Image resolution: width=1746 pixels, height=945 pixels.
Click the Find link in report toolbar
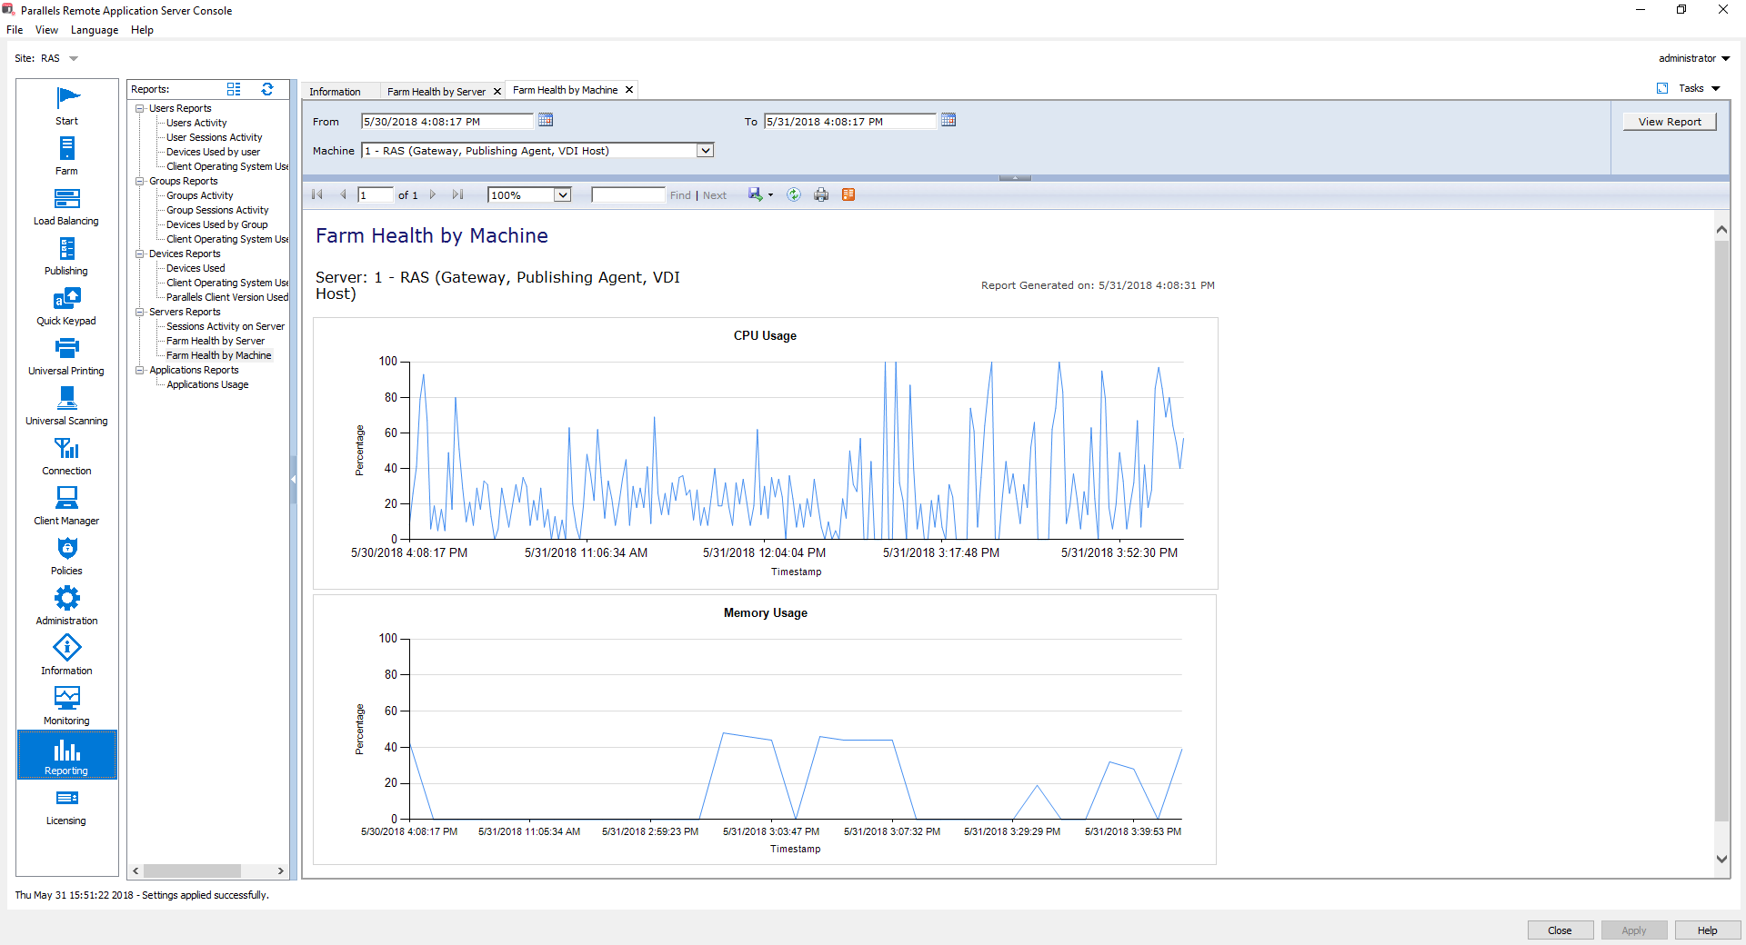680,195
